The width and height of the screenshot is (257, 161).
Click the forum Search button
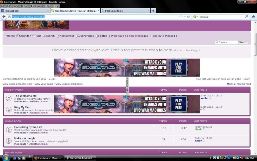243,42
